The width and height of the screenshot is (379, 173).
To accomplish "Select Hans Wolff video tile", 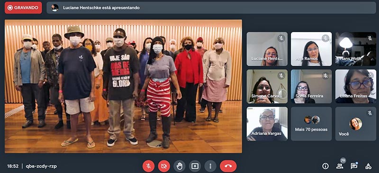I will (x=356, y=49).
